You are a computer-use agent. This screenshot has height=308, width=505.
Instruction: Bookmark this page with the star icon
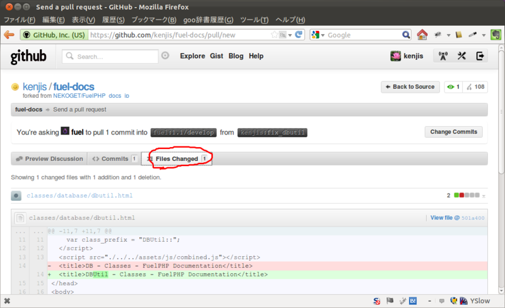click(274, 35)
